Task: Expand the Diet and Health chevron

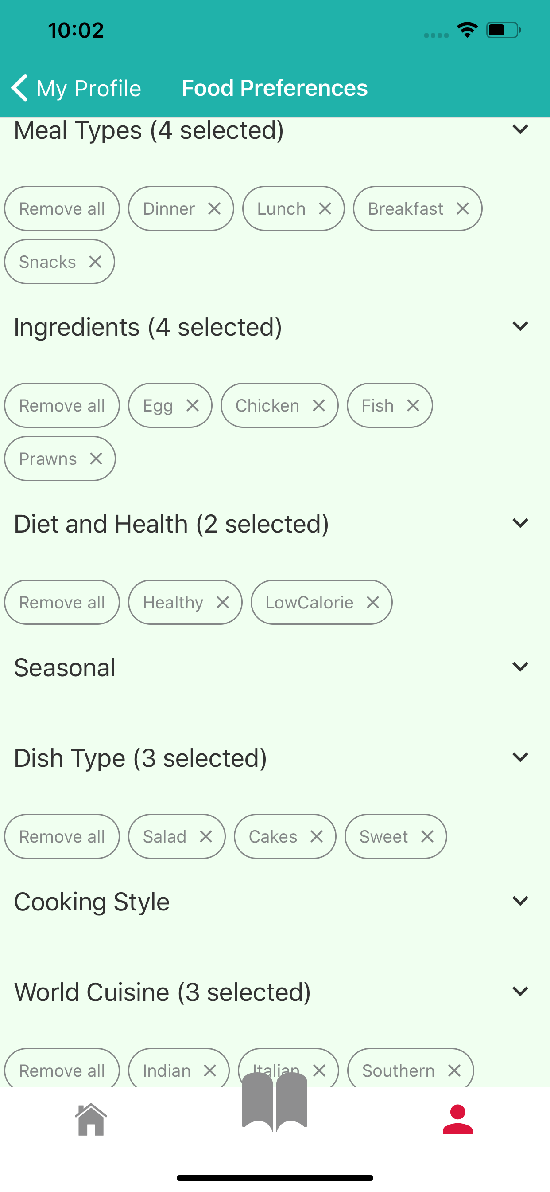Action: (x=520, y=523)
